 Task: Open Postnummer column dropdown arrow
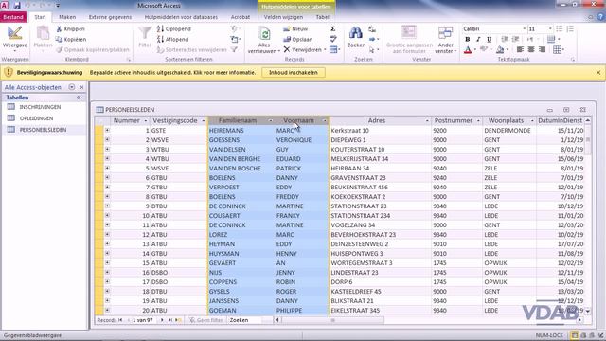tap(478, 121)
